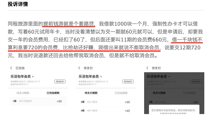Click the underlined phrase 借一千块钱不
210x115 pixels.
(x=187, y=40)
